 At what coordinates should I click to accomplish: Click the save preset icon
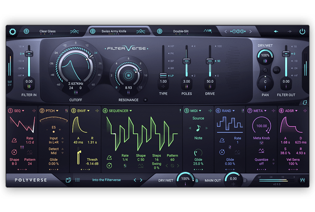pos(68,180)
